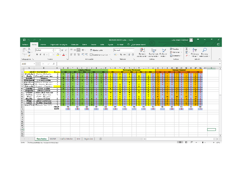Image resolution: width=242 pixels, height=170 pixels.
Task: Open the Fórmulas ribbon tab
Action: pyautogui.click(x=75, y=45)
